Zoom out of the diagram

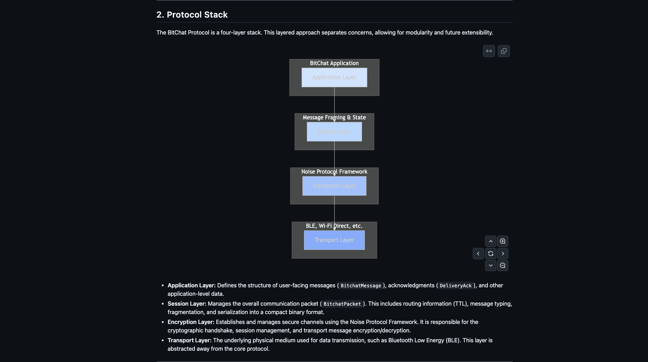[503, 266]
